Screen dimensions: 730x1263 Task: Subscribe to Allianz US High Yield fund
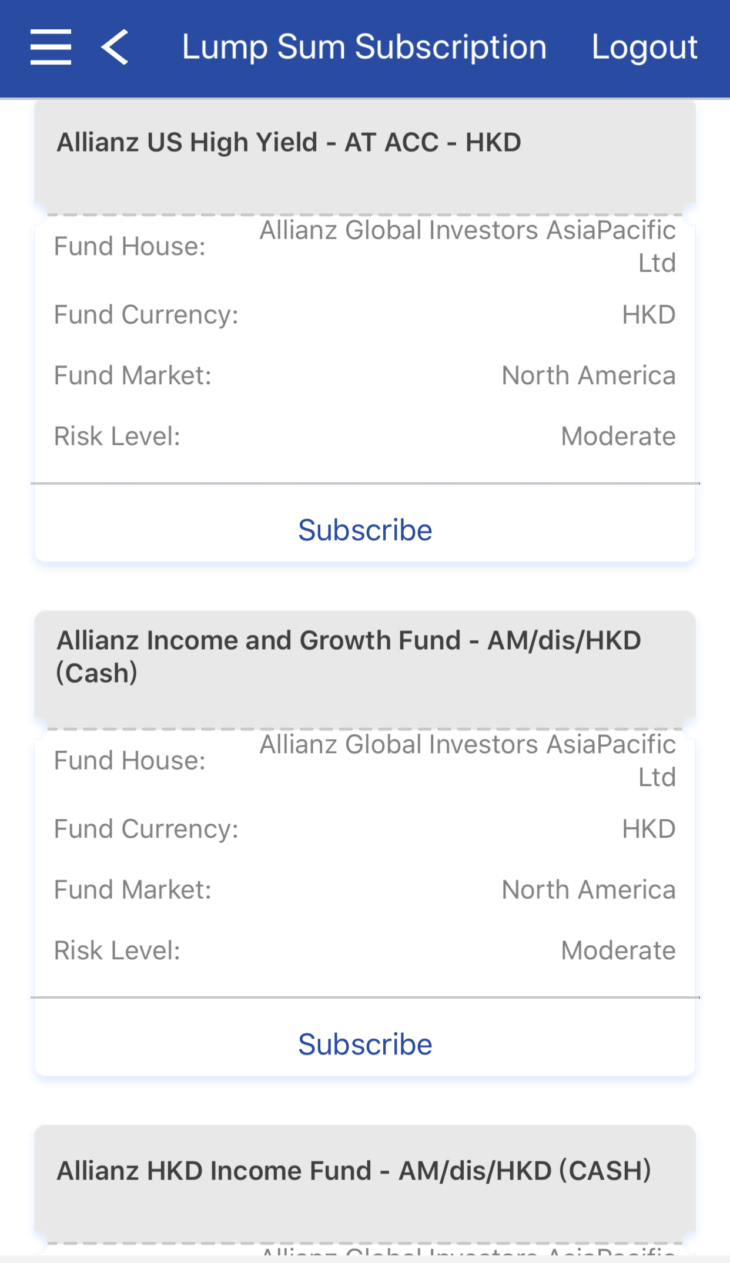click(365, 530)
